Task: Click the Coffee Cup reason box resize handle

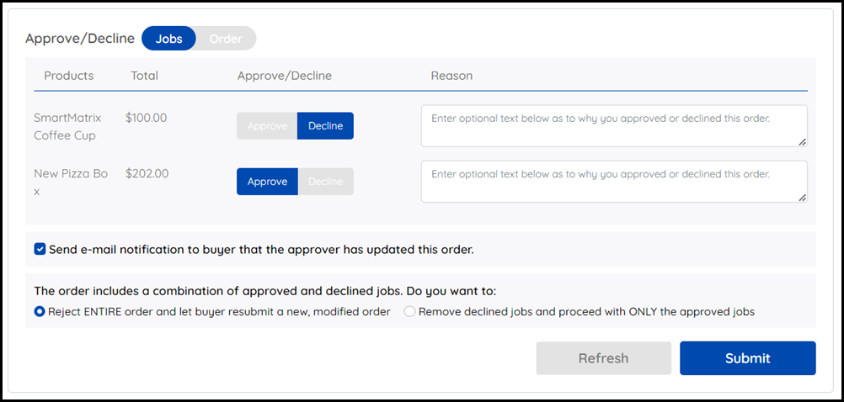Action: coord(803,142)
